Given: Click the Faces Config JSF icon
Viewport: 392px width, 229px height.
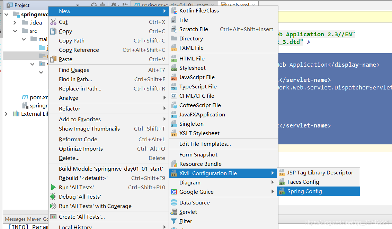Looking at the screenshot, I should [x=282, y=182].
